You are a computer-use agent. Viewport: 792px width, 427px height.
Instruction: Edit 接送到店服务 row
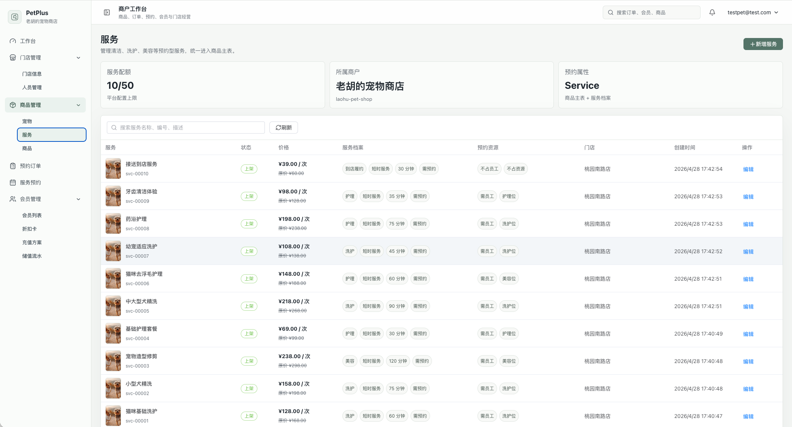(748, 169)
